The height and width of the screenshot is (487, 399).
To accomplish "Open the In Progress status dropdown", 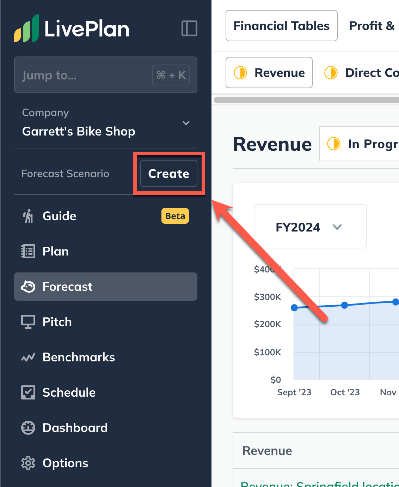I will tap(359, 144).
